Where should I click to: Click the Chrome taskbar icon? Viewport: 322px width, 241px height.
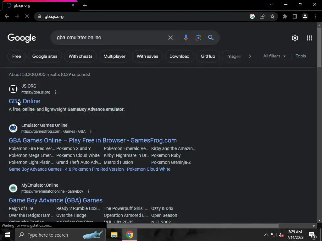coord(129,235)
